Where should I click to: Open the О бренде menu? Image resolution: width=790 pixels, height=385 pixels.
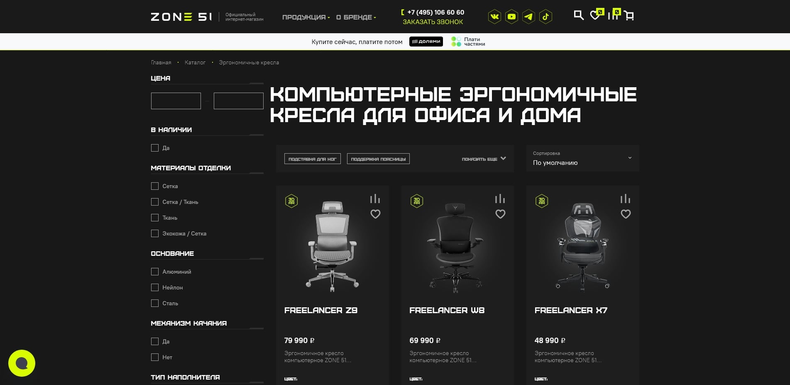click(x=356, y=17)
